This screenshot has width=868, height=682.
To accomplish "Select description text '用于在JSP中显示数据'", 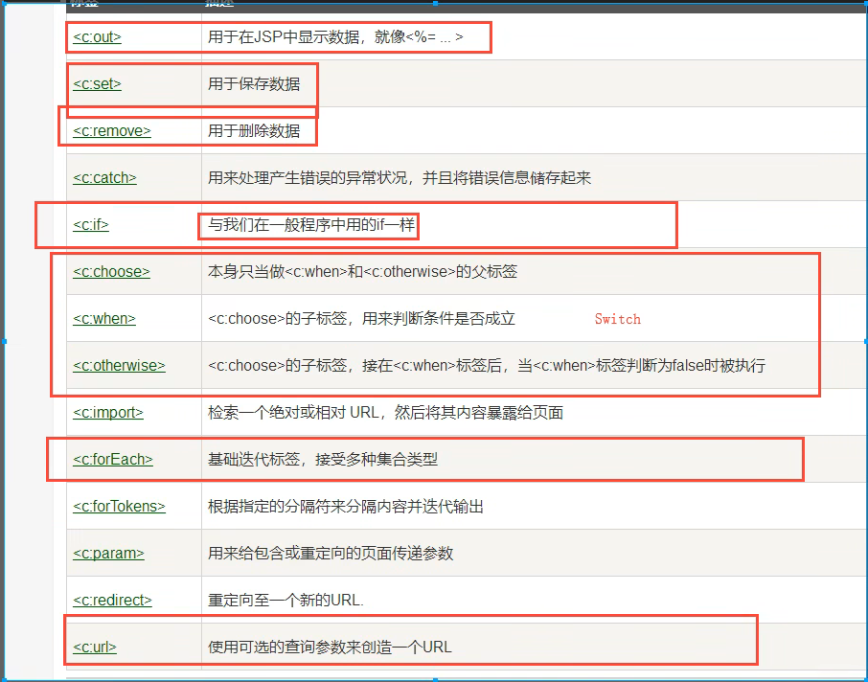I will [x=284, y=37].
